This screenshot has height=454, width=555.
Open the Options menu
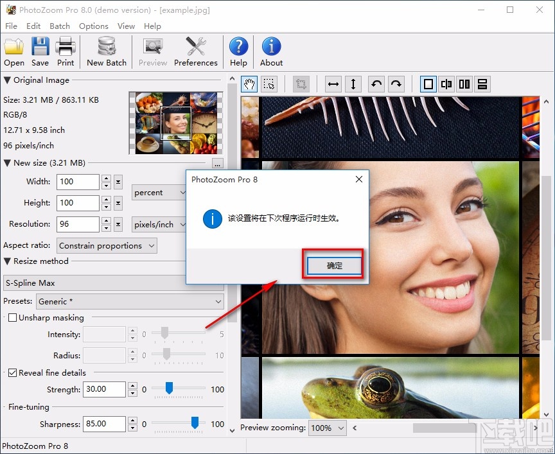94,26
